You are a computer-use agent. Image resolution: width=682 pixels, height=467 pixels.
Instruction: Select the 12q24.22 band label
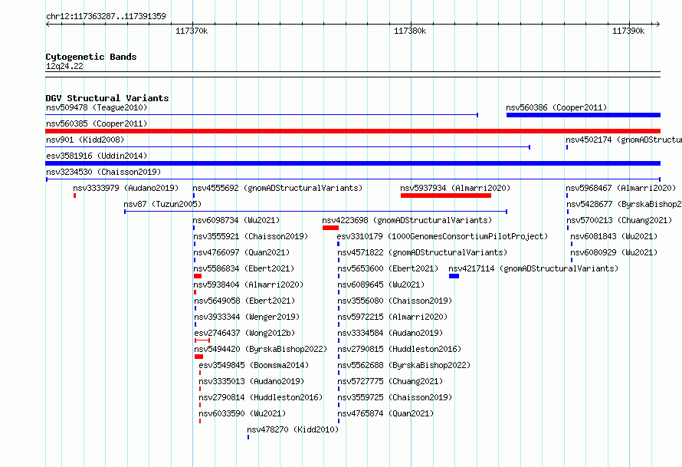(64, 66)
